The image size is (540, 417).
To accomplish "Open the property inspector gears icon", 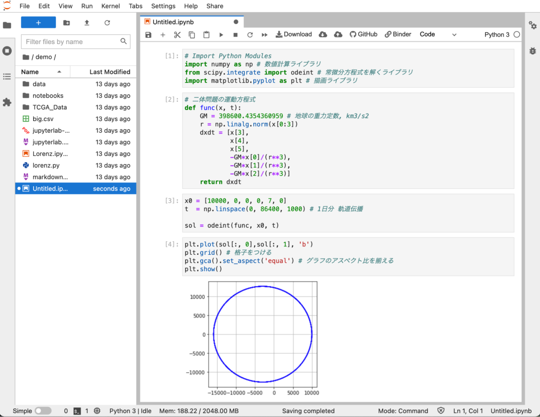I will pyautogui.click(x=533, y=25).
